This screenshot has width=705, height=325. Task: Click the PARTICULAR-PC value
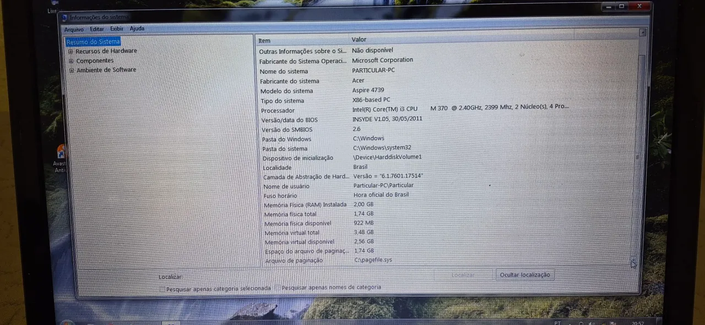(x=373, y=70)
